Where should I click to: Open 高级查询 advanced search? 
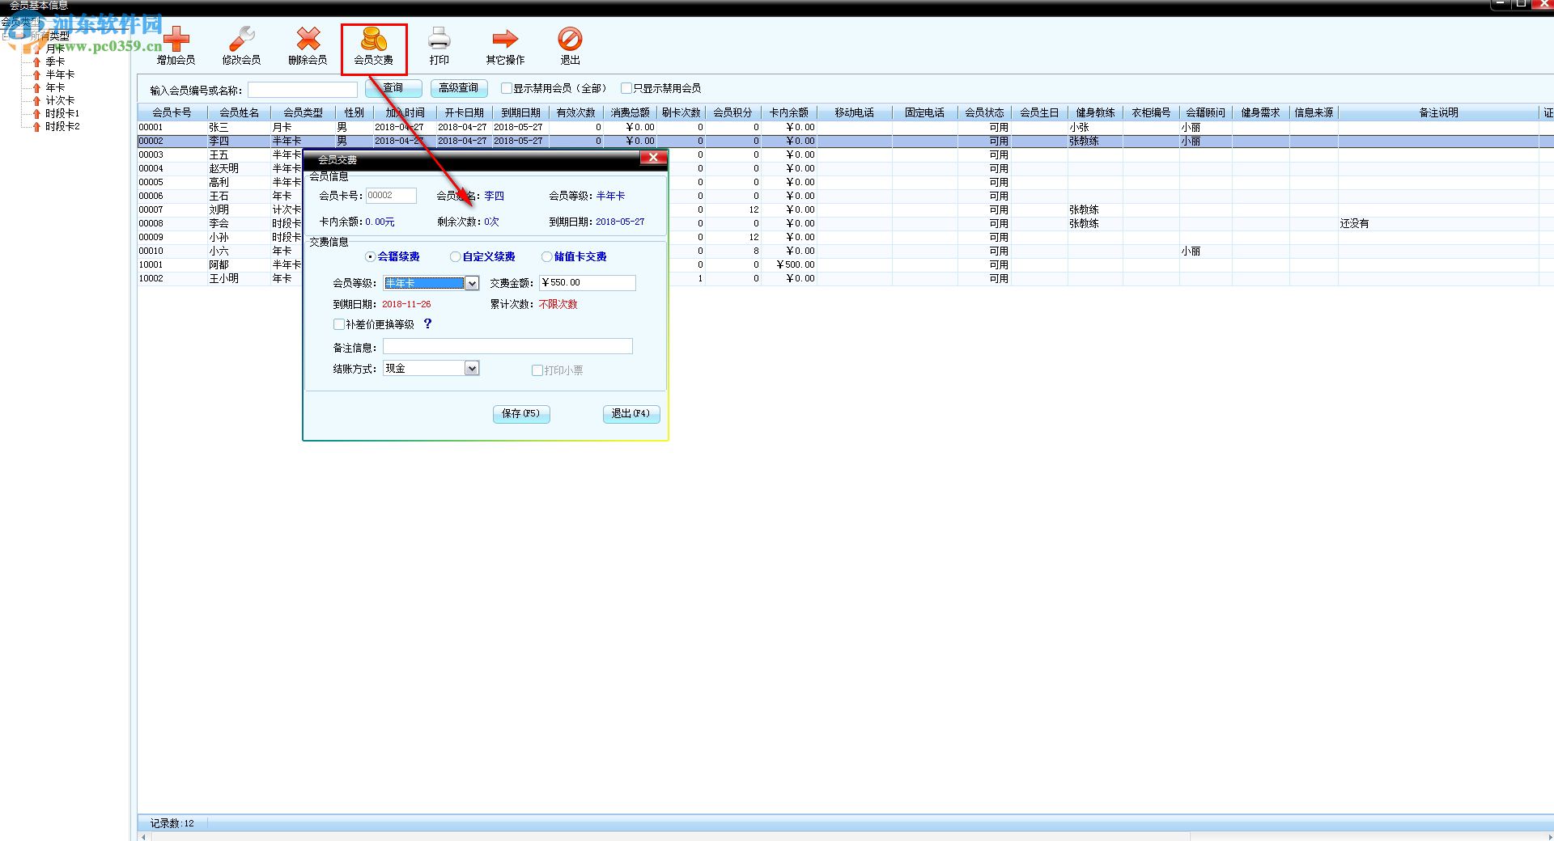click(x=459, y=88)
